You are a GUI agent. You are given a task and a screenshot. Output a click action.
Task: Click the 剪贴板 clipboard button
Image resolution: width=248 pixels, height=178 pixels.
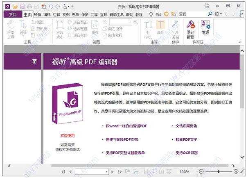click(39, 29)
